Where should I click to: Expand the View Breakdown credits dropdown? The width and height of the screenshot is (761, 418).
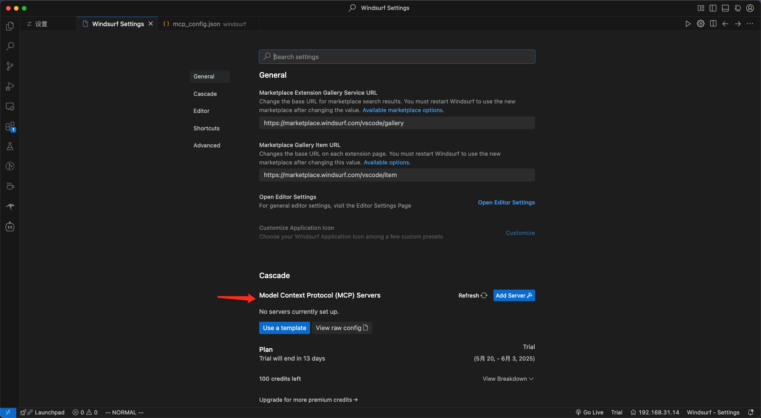pyautogui.click(x=508, y=379)
